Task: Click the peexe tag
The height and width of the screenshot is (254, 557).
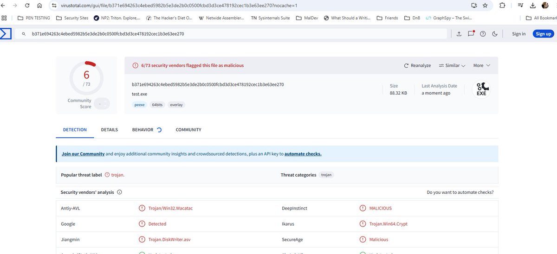Action: pos(140,105)
